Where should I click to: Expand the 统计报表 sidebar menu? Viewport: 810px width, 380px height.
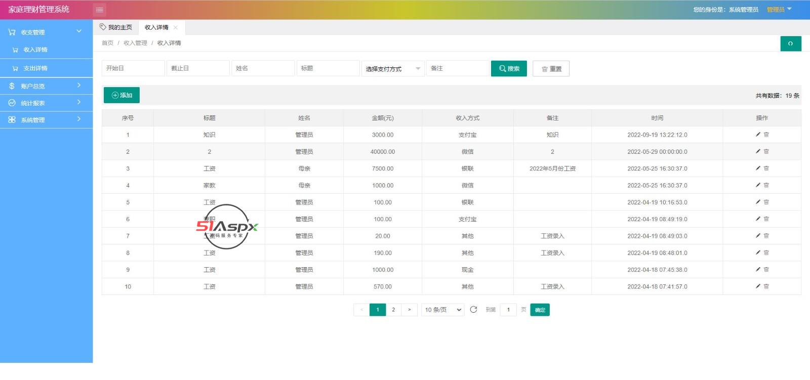[x=46, y=103]
